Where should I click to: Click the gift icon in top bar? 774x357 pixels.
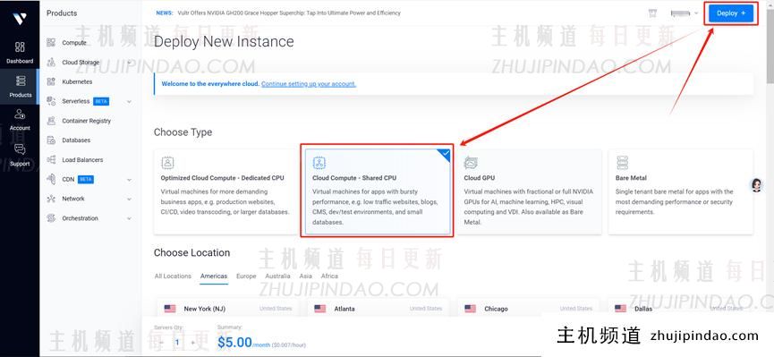pyautogui.click(x=652, y=13)
